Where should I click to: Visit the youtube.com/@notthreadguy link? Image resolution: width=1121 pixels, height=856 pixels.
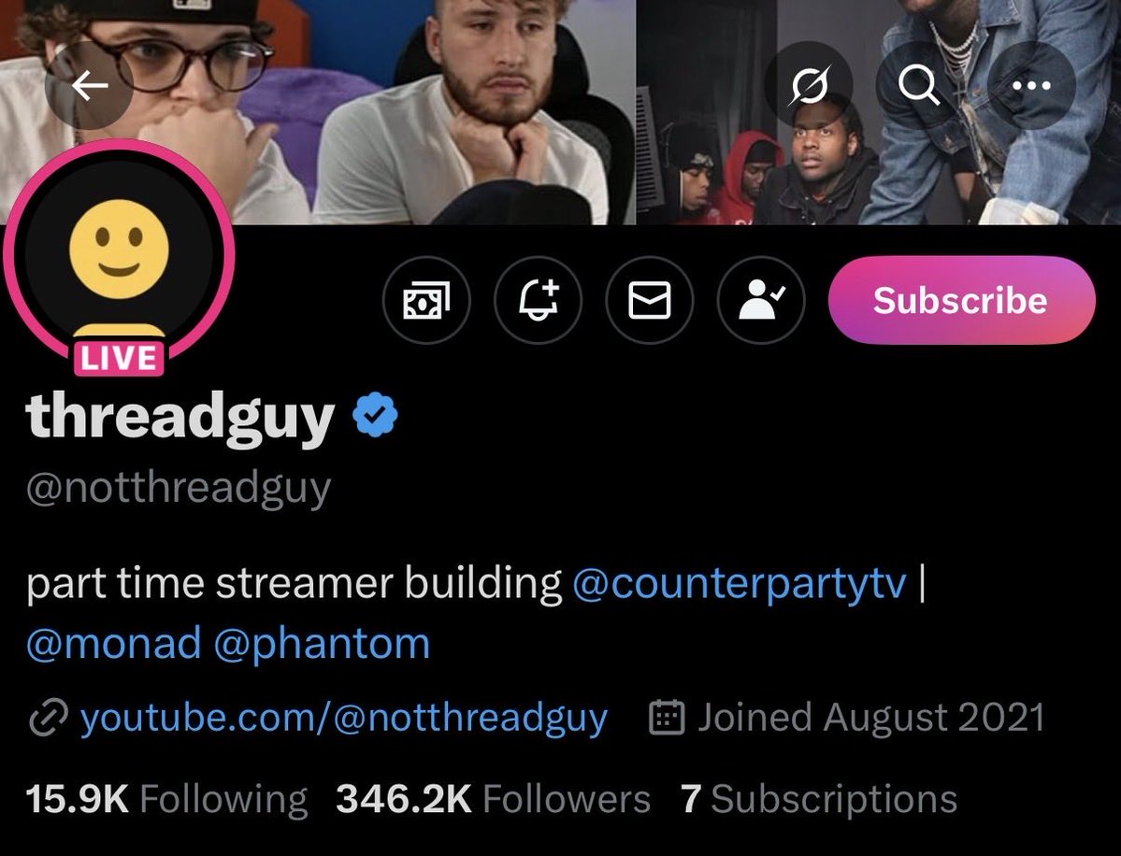344,718
